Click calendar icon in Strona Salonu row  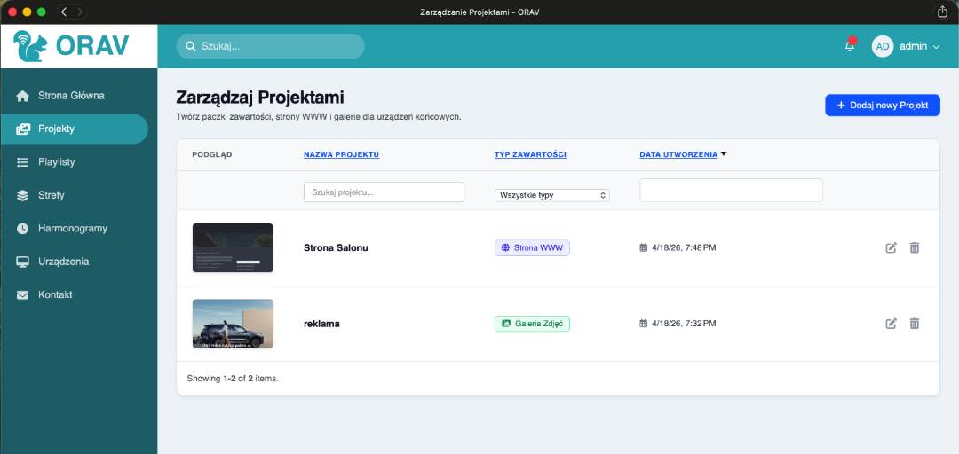(644, 248)
